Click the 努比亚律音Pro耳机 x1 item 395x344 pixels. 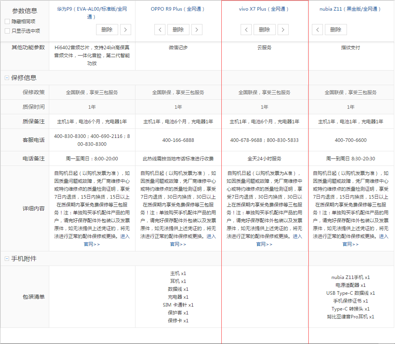point(350,316)
